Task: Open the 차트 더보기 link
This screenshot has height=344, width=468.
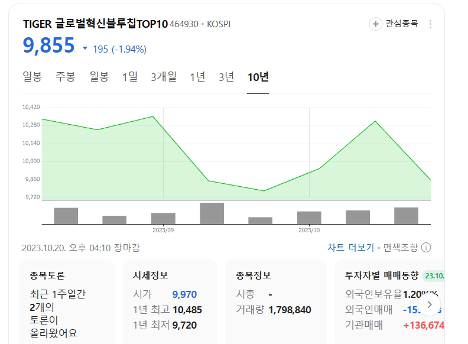Action: 350,248
